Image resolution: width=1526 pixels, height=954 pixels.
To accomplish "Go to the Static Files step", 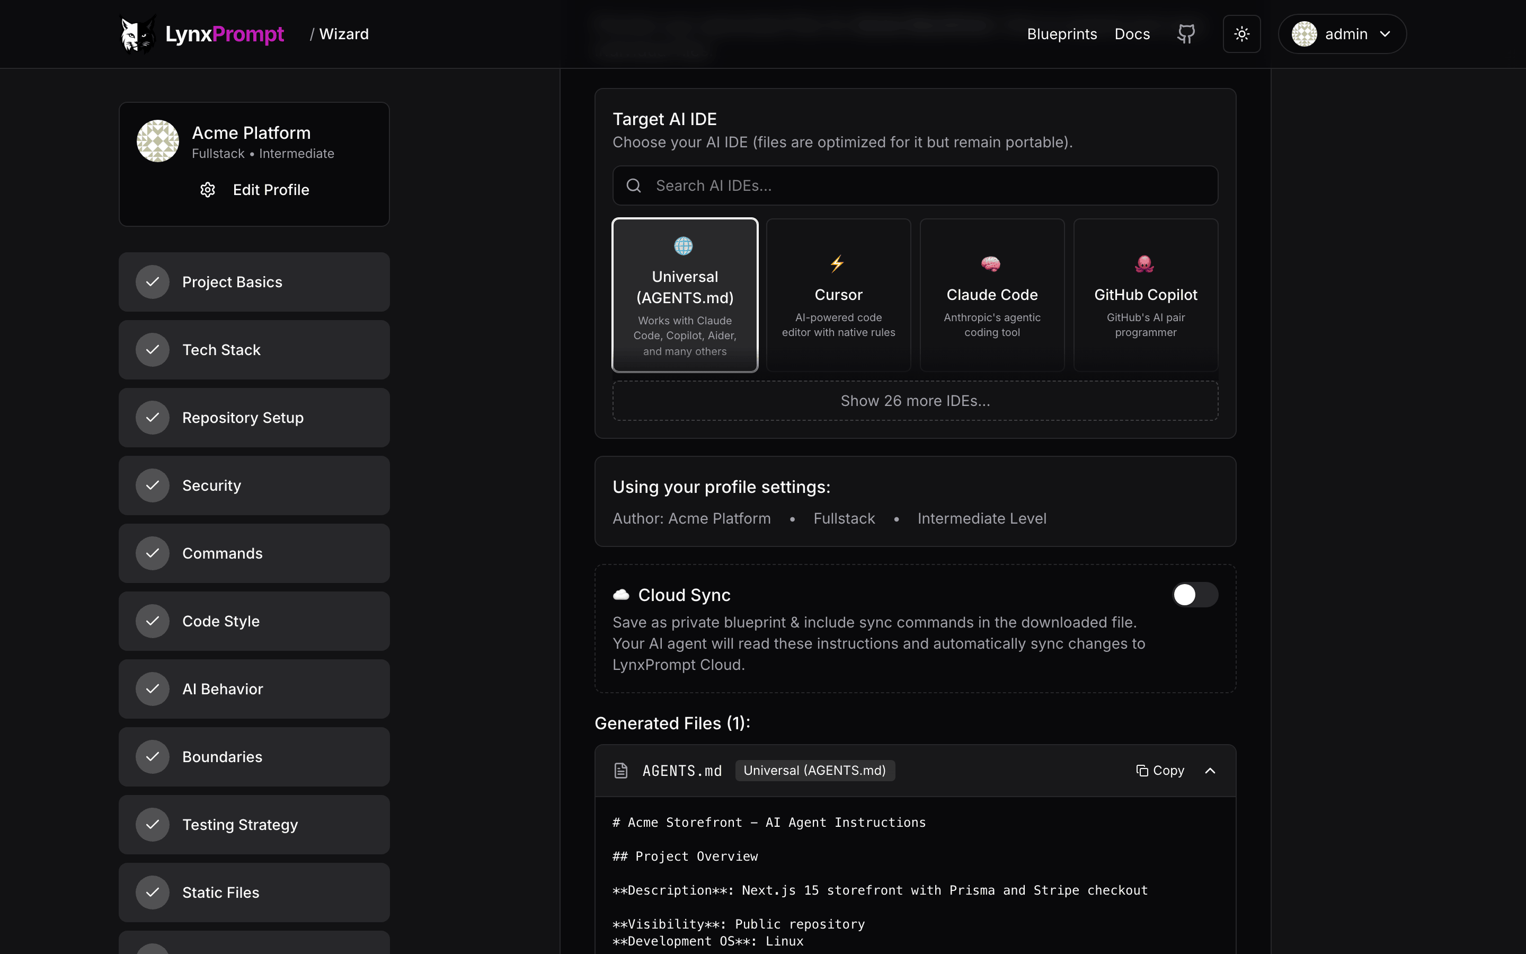I will coord(254,892).
